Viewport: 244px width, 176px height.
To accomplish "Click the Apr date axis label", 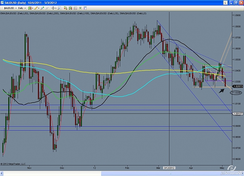I will click(x=191, y=168).
